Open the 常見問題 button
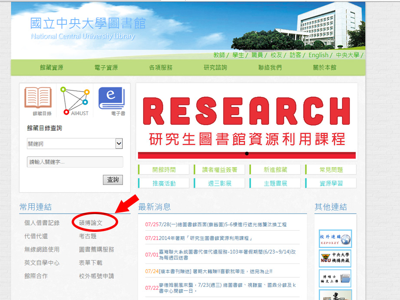This screenshot has width=400, height=300. (x=331, y=170)
